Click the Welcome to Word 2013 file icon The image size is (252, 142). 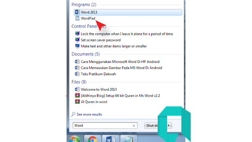click(x=77, y=89)
